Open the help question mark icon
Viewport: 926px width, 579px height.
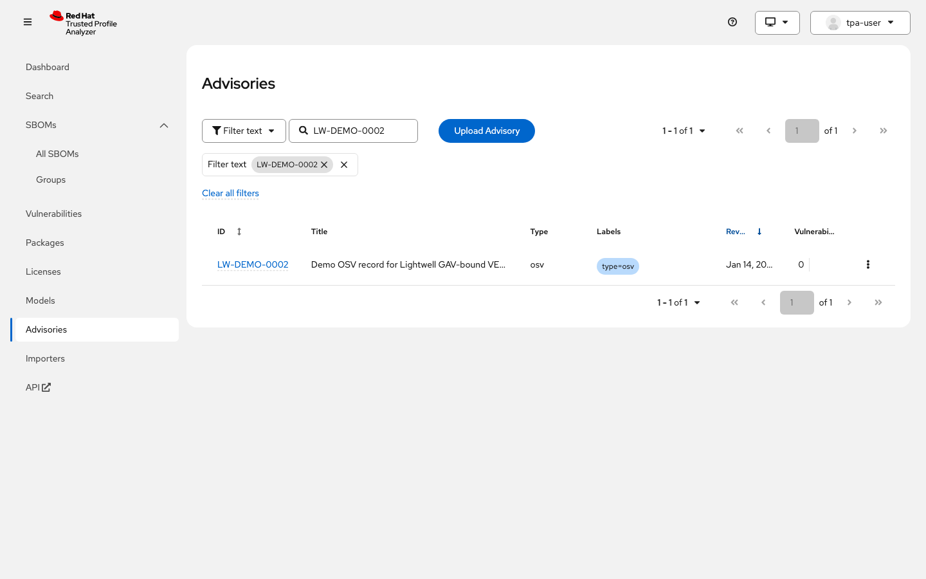(732, 22)
